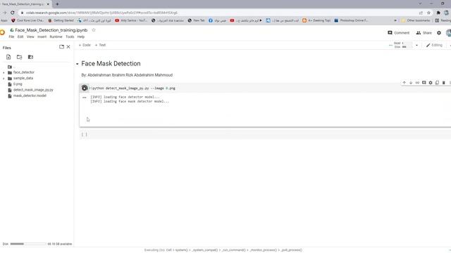The width and height of the screenshot is (451, 253).
Task: Select the face_detector folder name
Action: [23, 72]
